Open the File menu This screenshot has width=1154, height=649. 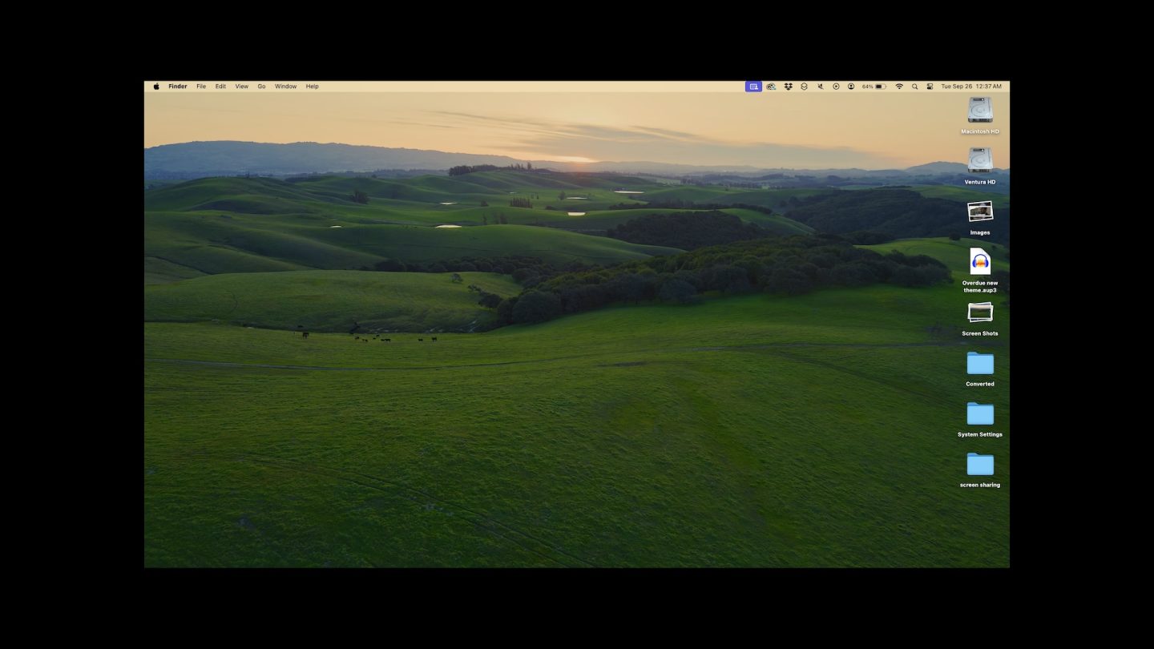(x=201, y=87)
